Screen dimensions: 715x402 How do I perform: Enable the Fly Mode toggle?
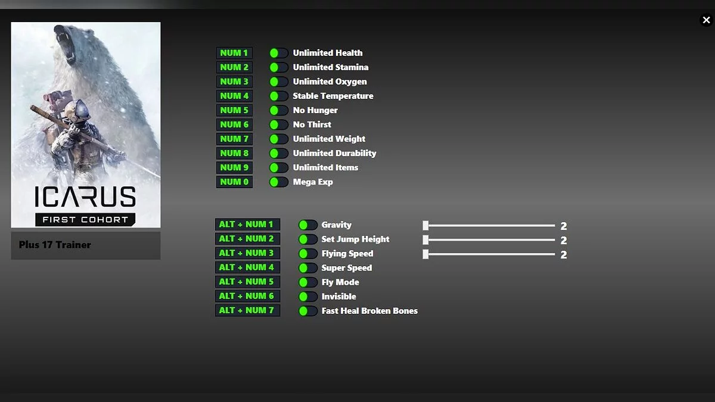[307, 282]
